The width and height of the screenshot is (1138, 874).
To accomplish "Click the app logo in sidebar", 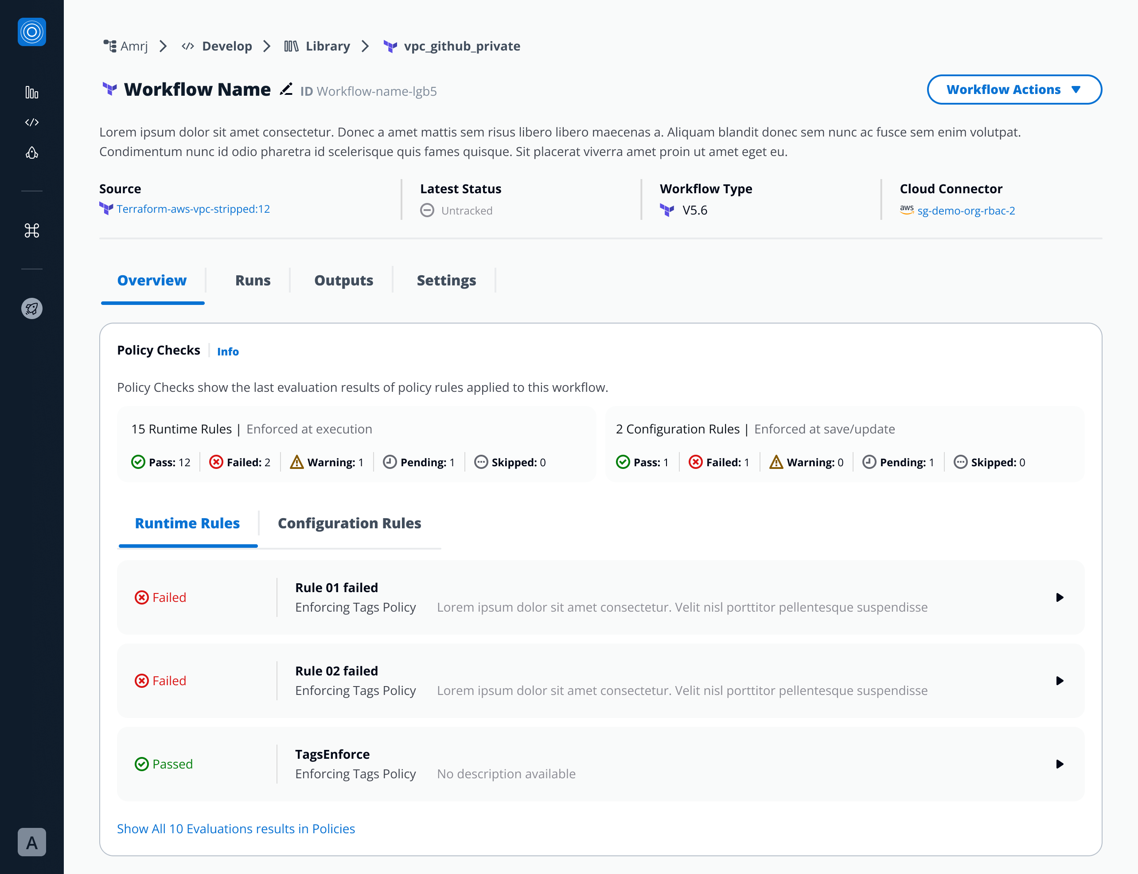I will tap(32, 32).
